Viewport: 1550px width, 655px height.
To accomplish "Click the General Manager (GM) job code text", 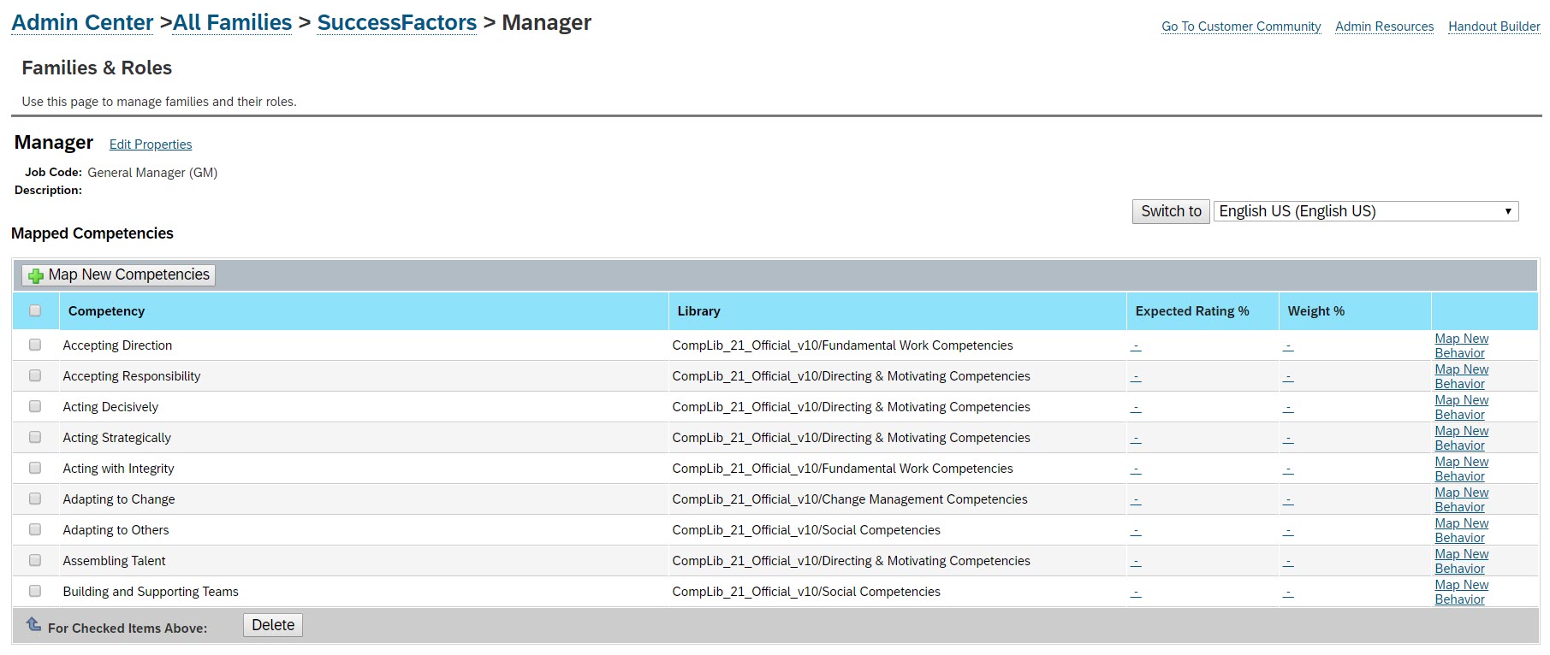I will coord(152,173).
